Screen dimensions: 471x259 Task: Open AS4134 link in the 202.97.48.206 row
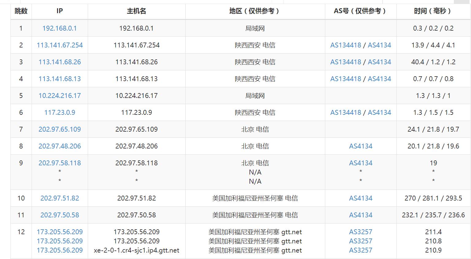point(361,146)
